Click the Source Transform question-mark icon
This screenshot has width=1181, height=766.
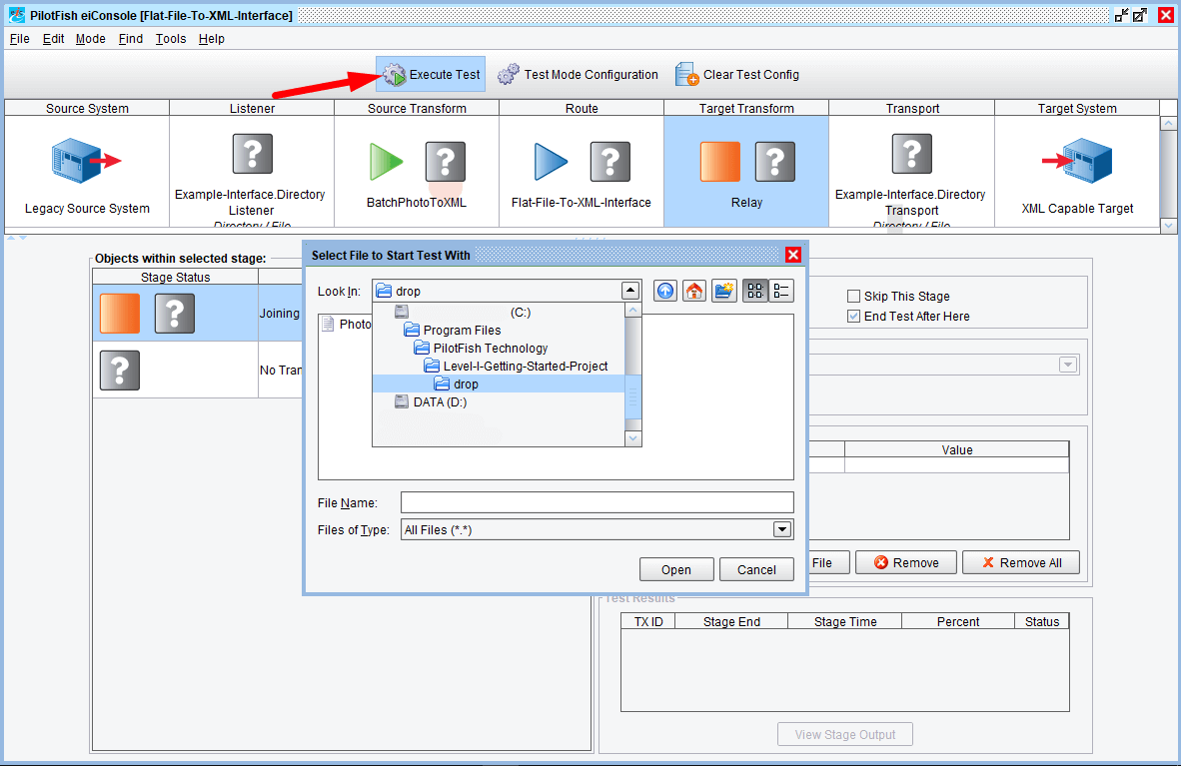446,161
